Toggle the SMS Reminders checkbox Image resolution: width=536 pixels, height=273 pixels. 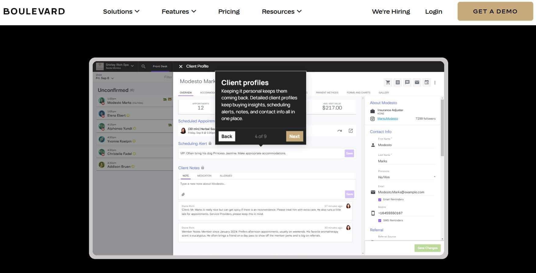coord(380,221)
